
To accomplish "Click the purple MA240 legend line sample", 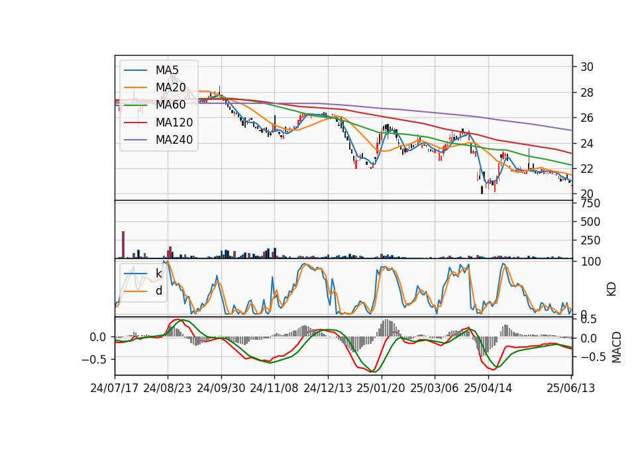I will (135, 140).
